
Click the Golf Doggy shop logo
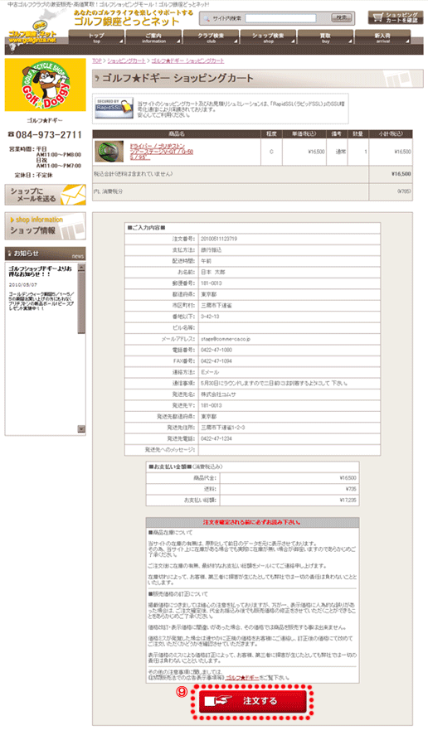tap(45, 85)
